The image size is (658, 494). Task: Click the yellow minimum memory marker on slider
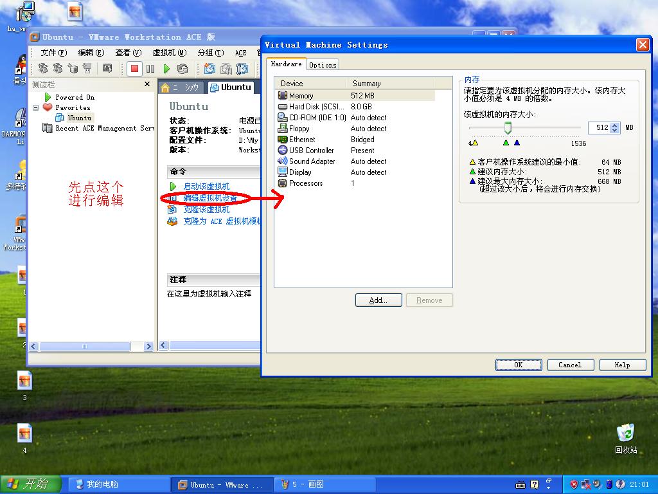(475, 143)
